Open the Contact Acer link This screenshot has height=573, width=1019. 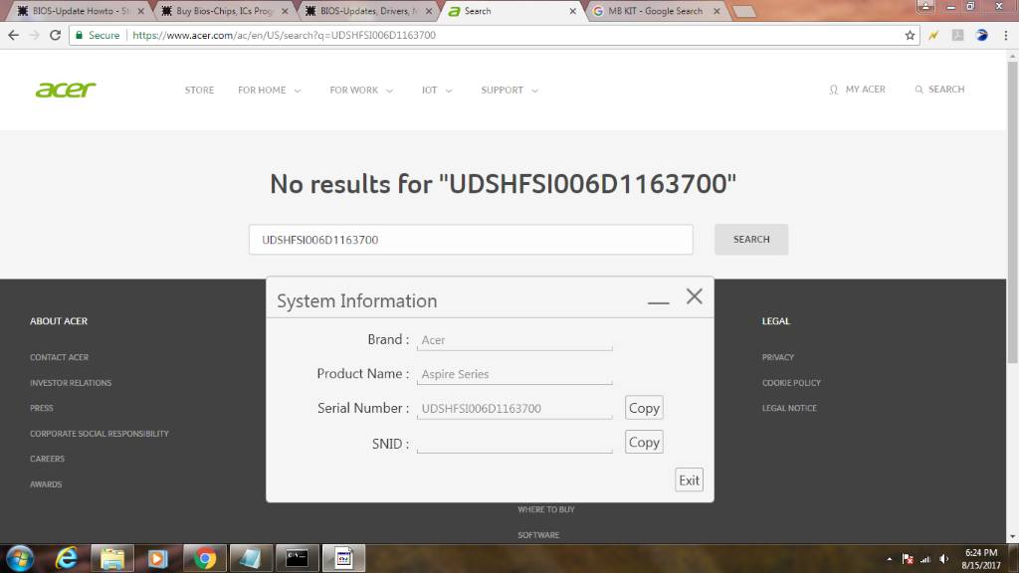point(59,357)
